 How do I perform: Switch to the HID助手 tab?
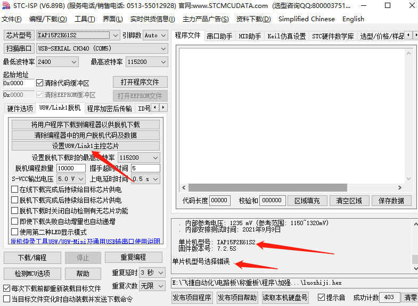250,36
